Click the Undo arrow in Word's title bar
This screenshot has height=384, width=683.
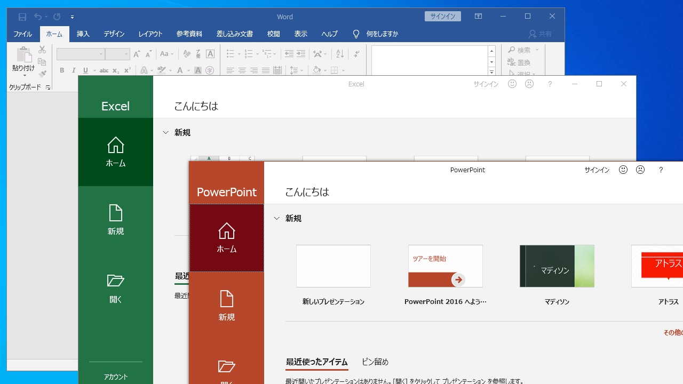point(37,17)
